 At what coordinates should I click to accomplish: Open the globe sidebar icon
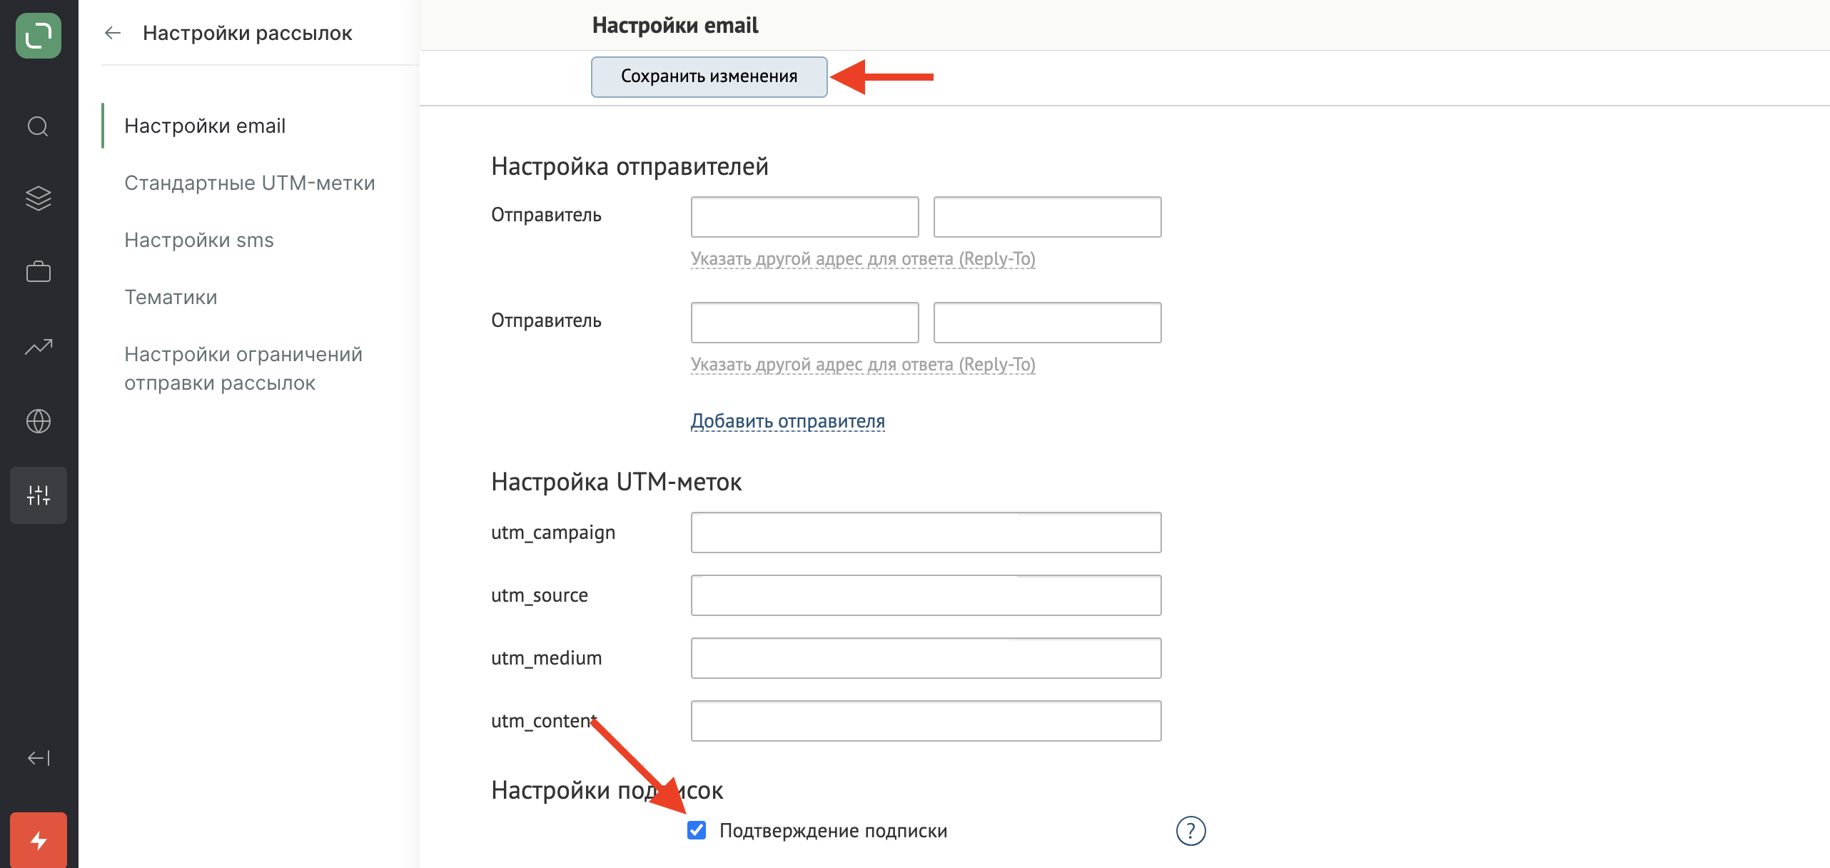coord(39,421)
